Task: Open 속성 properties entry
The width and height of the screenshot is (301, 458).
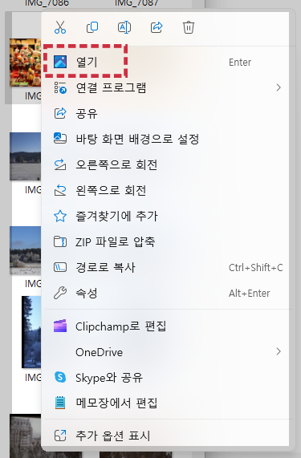Action: 167,293
